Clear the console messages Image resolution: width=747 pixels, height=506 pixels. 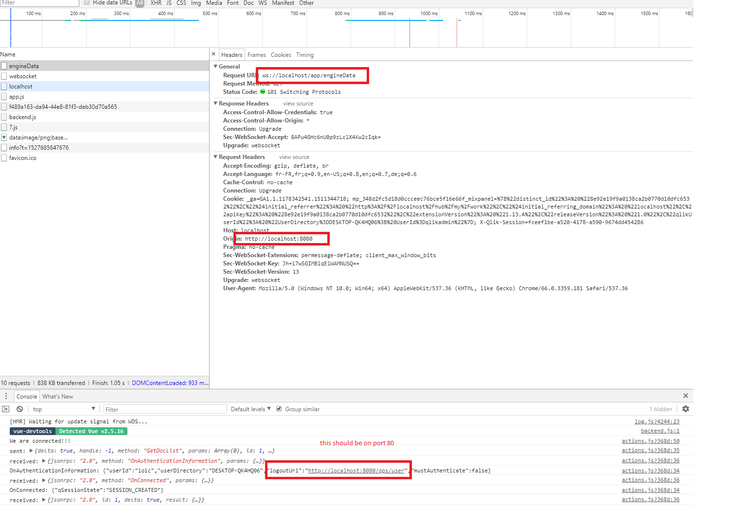coord(19,409)
